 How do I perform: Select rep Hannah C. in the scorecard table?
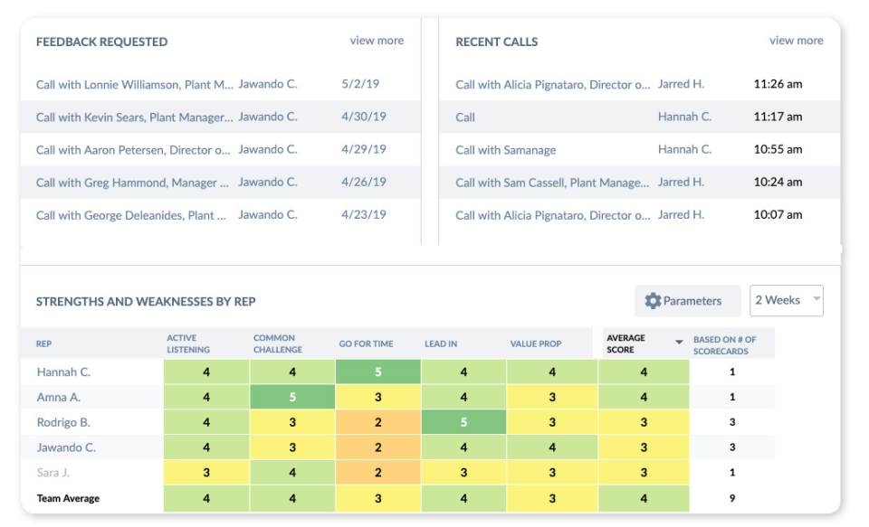[x=65, y=372]
